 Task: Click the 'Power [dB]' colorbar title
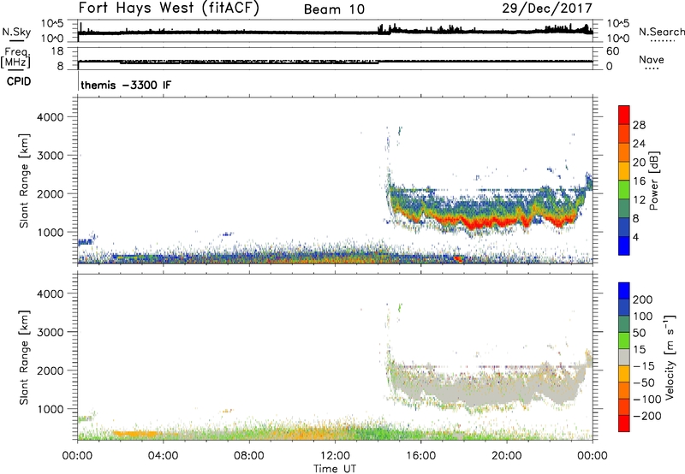(x=653, y=181)
